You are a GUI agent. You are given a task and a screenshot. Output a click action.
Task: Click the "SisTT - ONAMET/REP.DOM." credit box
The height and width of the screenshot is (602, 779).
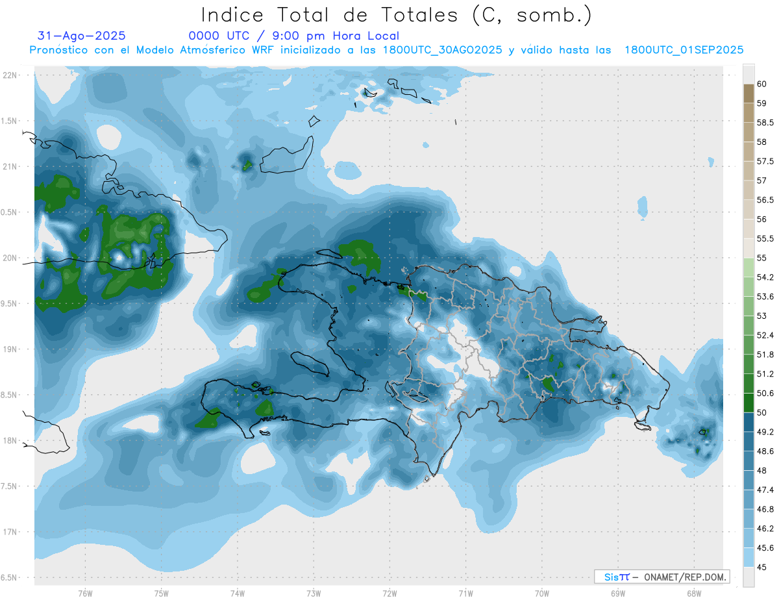662,577
